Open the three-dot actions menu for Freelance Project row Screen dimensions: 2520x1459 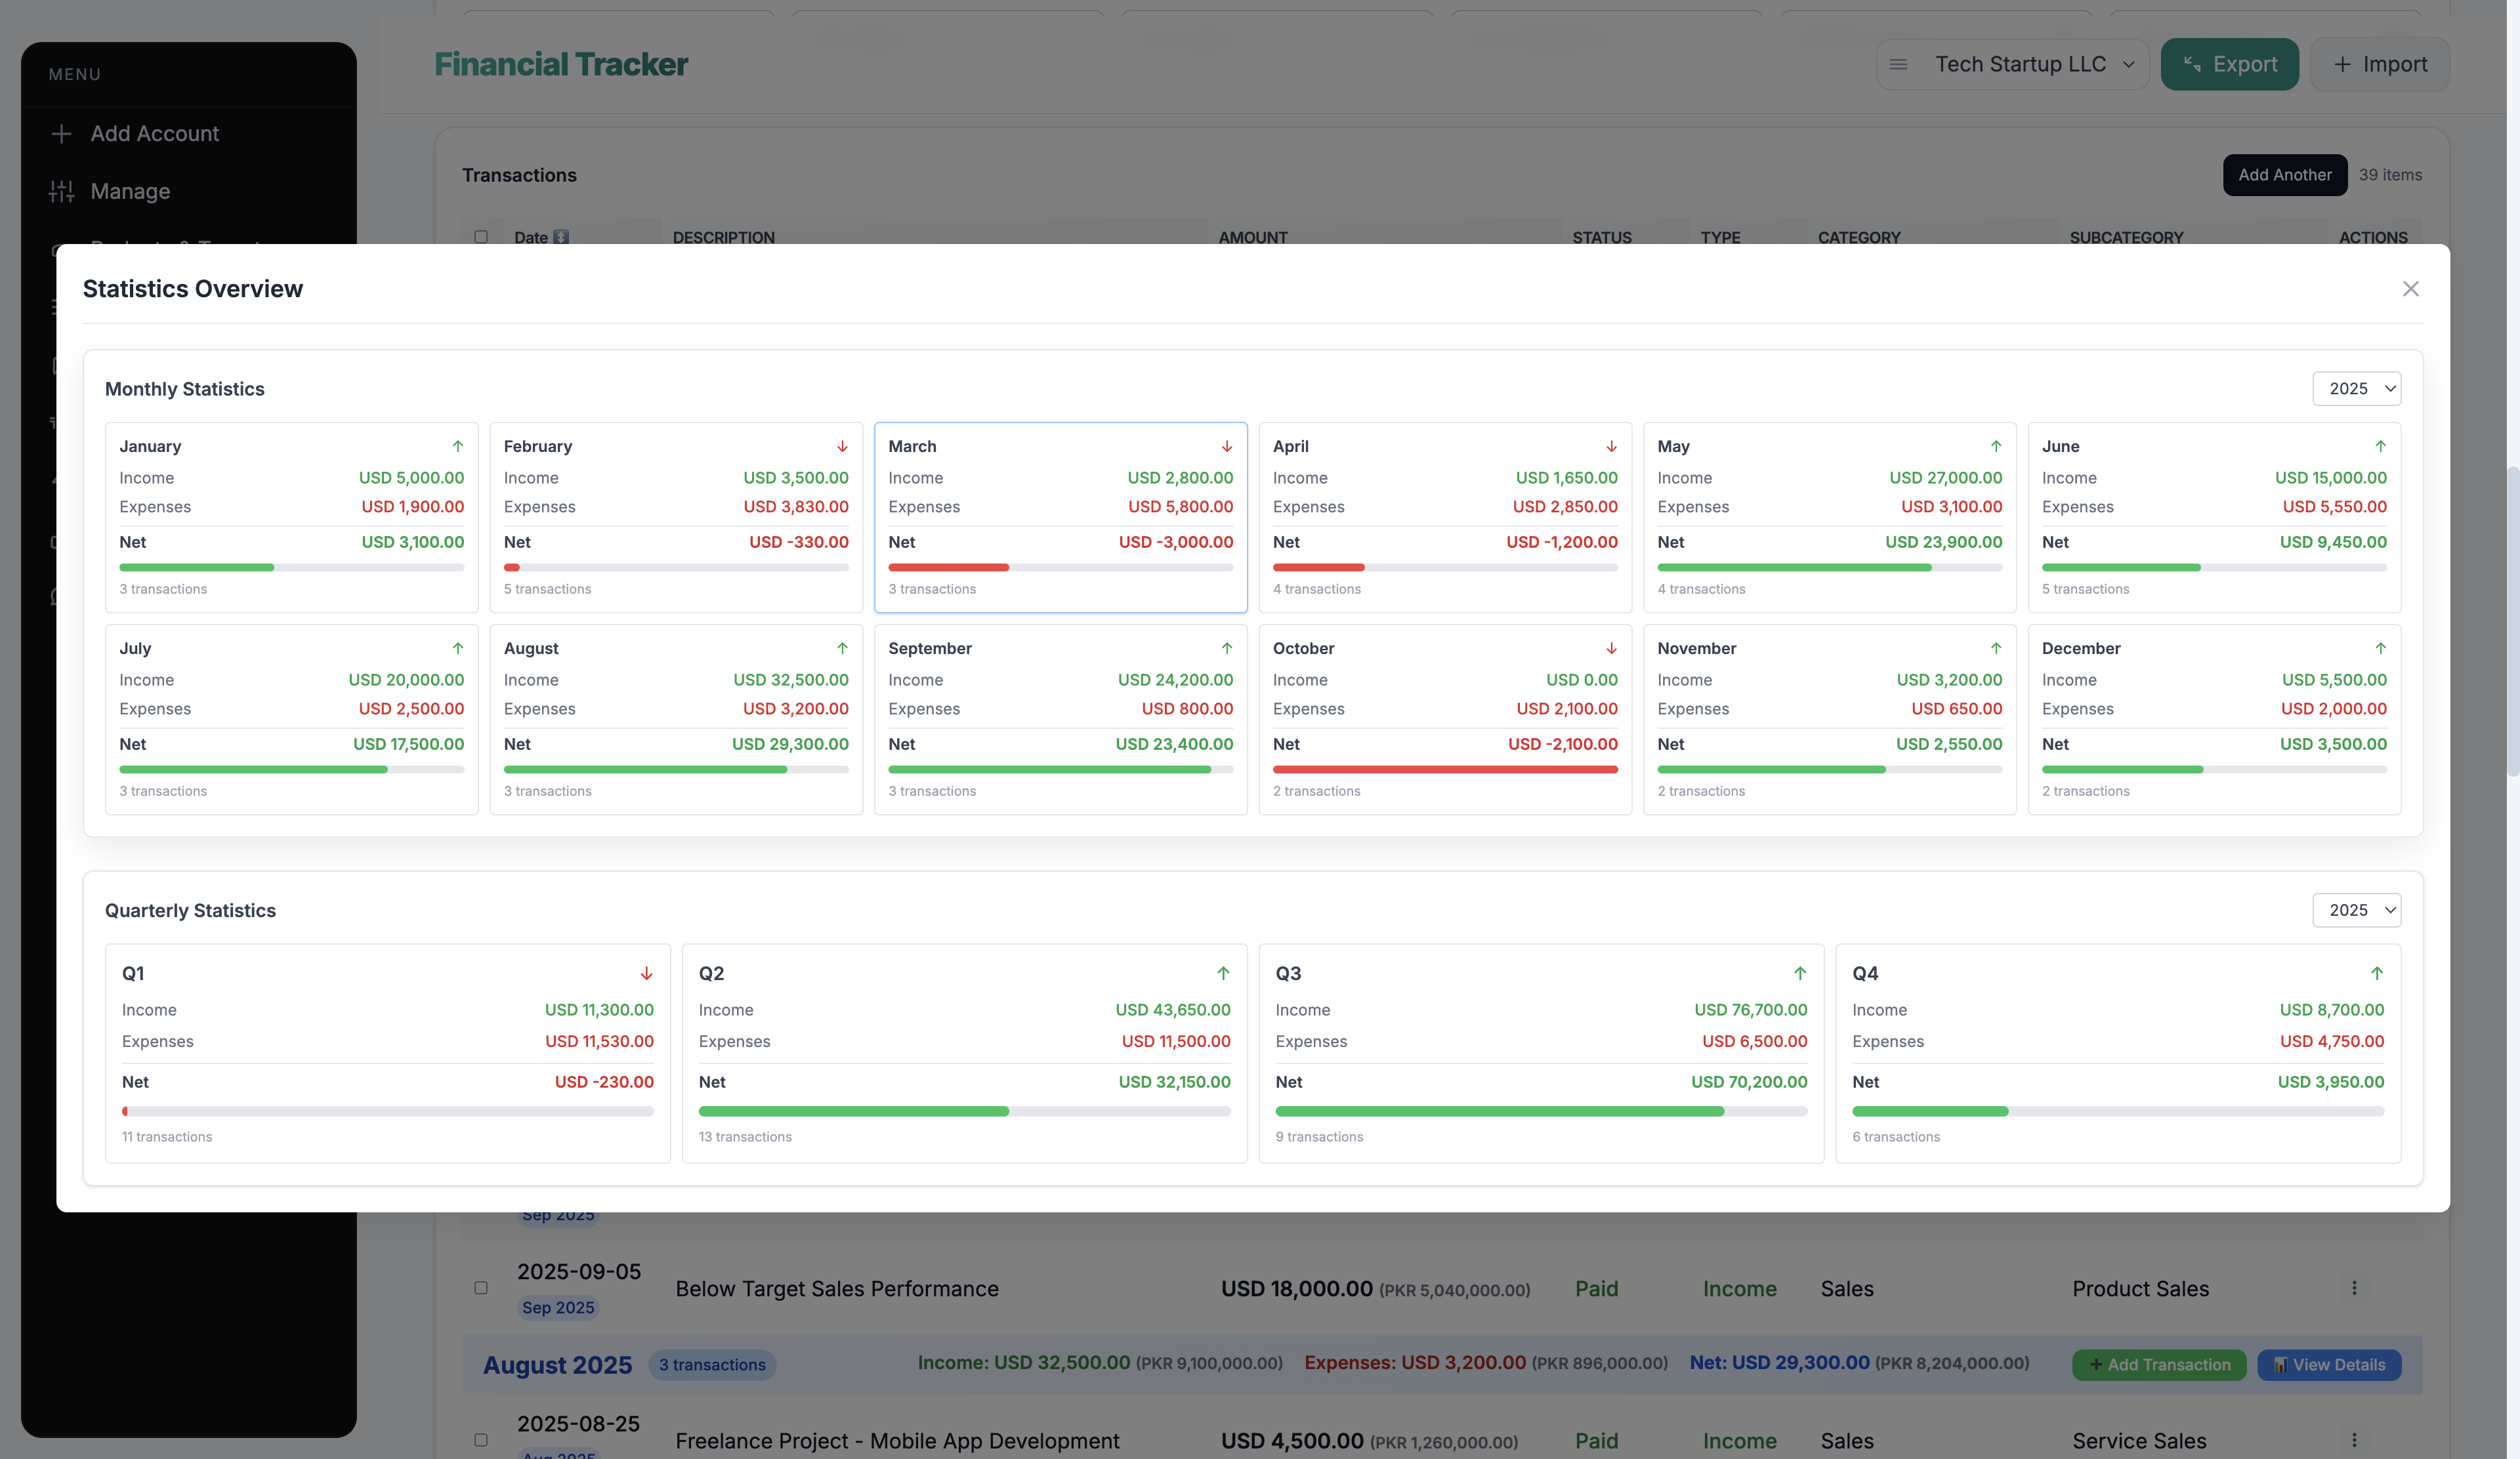point(2355,1441)
